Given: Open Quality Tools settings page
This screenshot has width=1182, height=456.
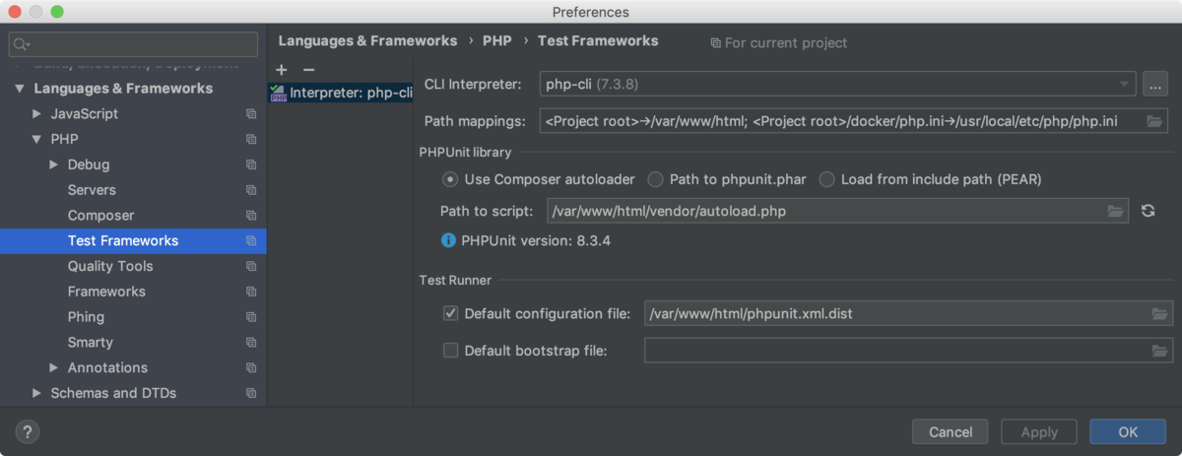Looking at the screenshot, I should coord(110,266).
